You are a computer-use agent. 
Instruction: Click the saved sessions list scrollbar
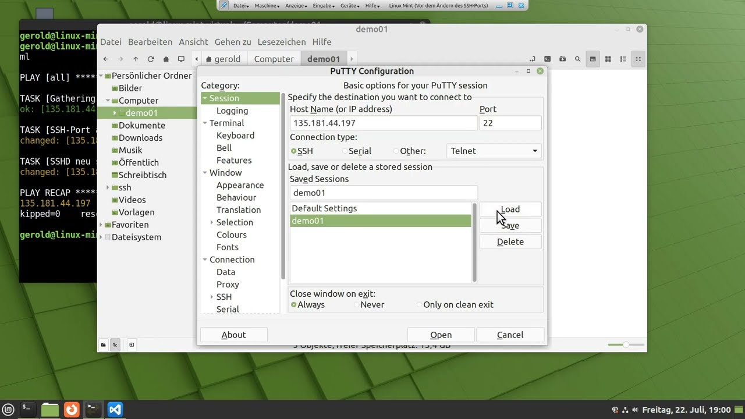pyautogui.click(x=474, y=243)
